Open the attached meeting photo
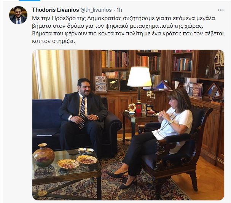The height and width of the screenshot is (203, 231). pos(128,125)
